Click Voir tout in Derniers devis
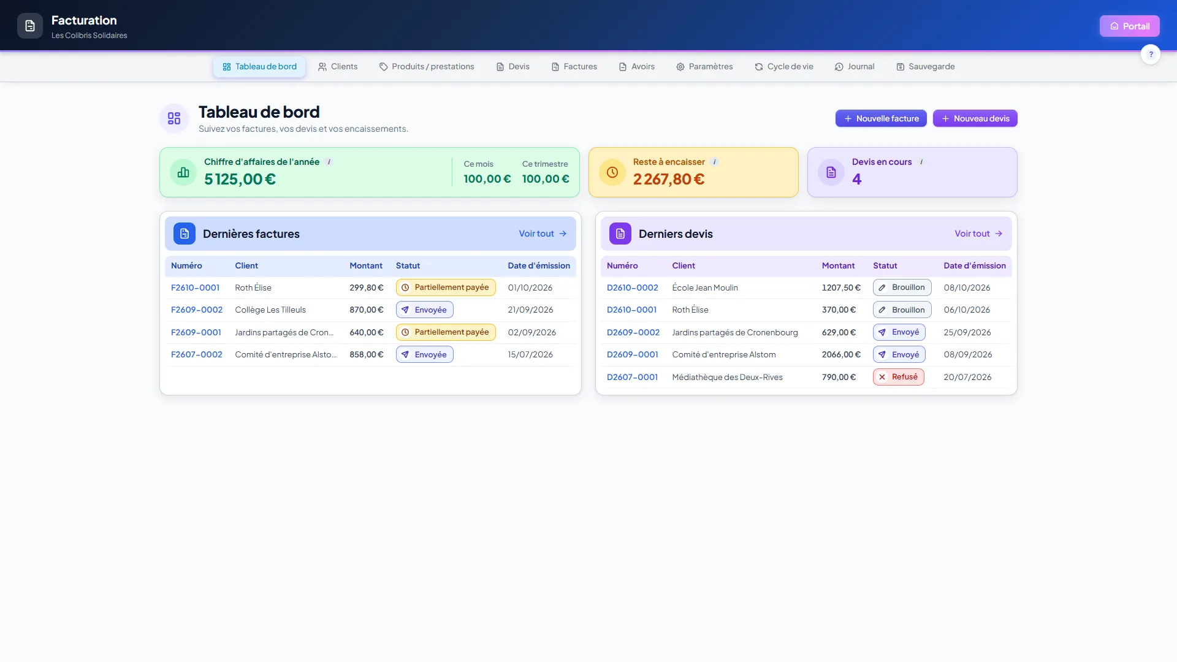This screenshot has width=1177, height=662. [x=978, y=234]
